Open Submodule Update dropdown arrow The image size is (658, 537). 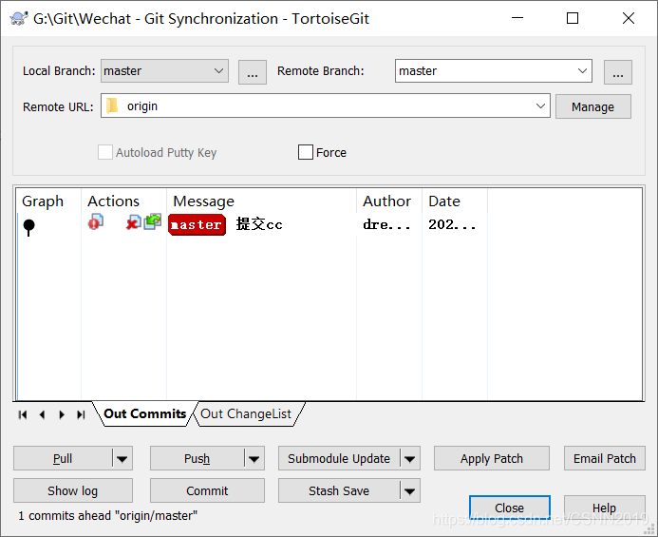point(409,458)
